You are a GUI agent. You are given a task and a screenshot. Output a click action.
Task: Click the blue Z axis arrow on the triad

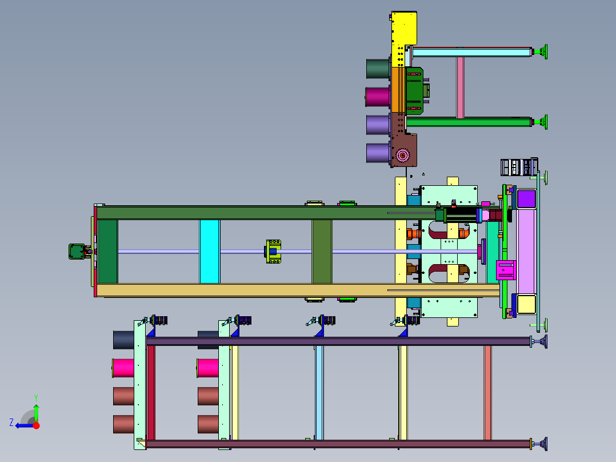coord(24,425)
